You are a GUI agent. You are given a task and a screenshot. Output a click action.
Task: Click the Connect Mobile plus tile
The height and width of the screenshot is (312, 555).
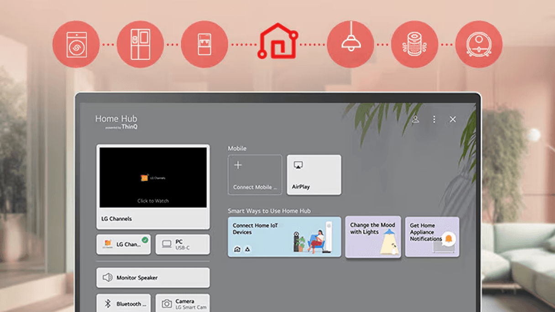click(255, 175)
